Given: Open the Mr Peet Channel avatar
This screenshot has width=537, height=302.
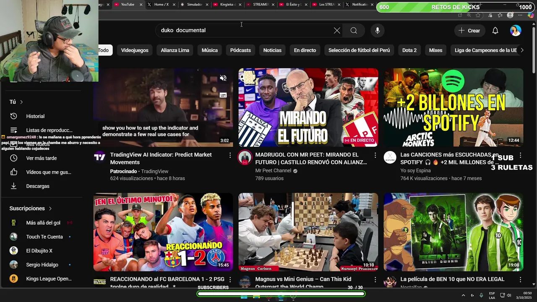Looking at the screenshot, I should (x=245, y=157).
